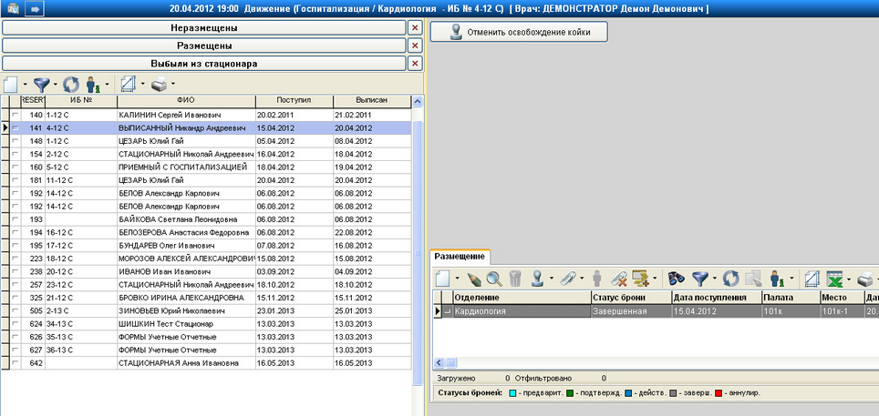Open the dropdown arrow beside the coins icon
This screenshot has height=416, width=879.
click(653, 278)
